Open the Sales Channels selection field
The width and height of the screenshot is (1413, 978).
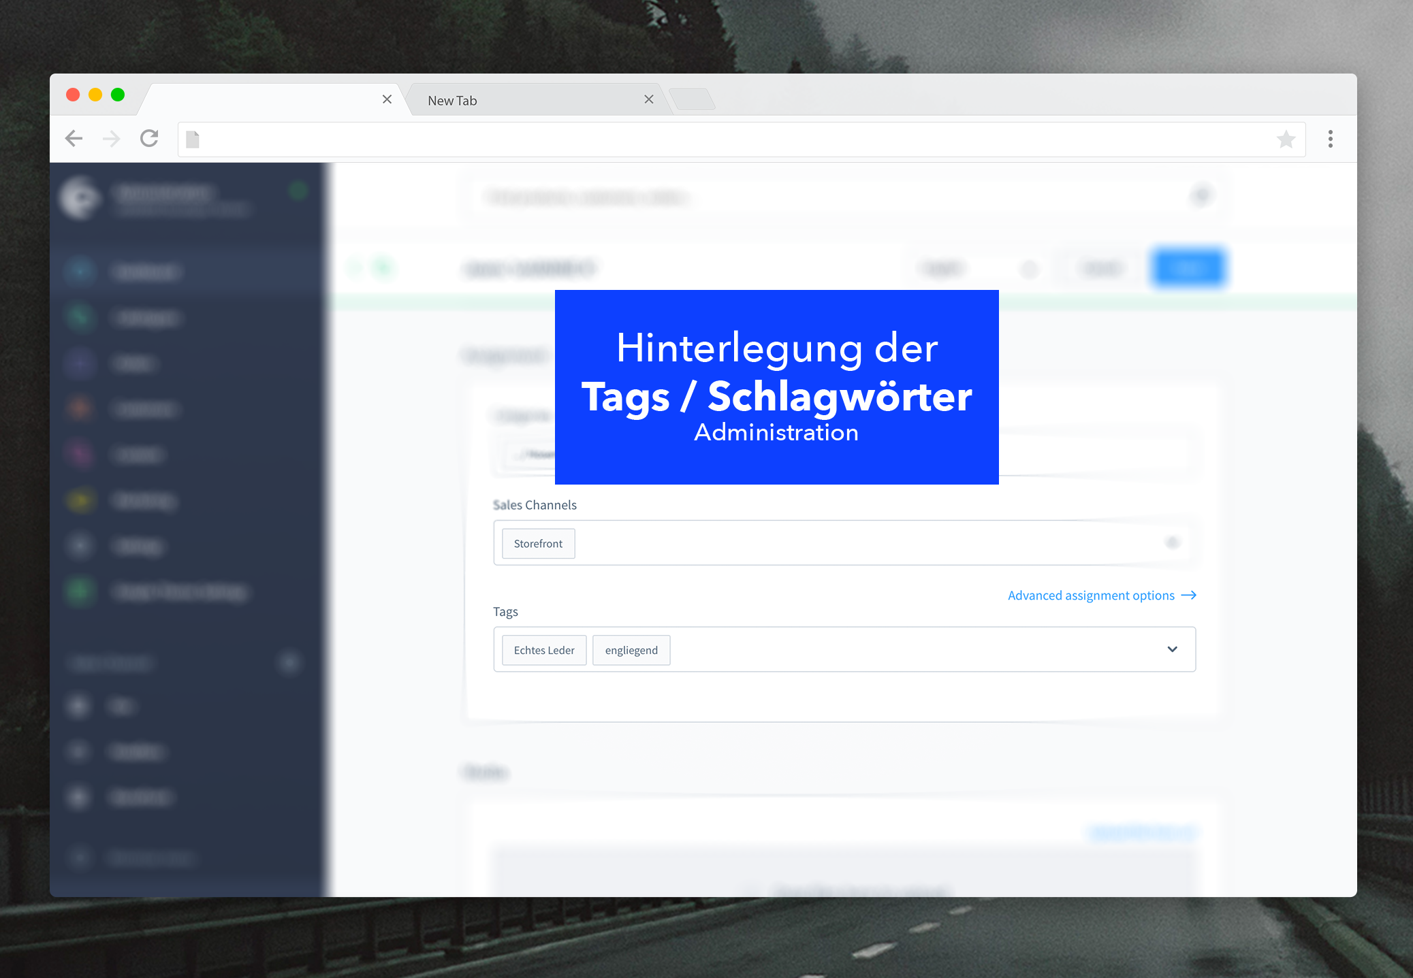point(844,542)
